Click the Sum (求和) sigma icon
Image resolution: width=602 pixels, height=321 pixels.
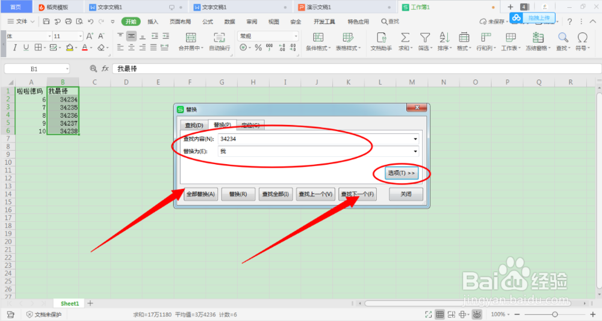coord(405,38)
